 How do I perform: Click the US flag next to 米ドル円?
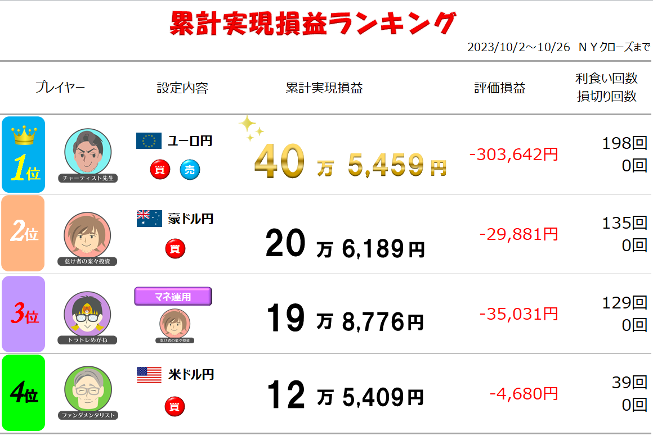149,375
